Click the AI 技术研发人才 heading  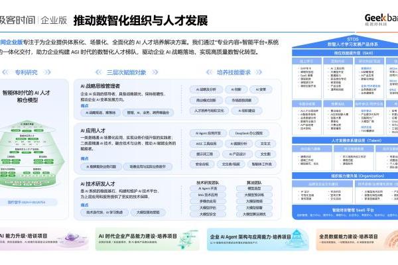click(x=98, y=184)
